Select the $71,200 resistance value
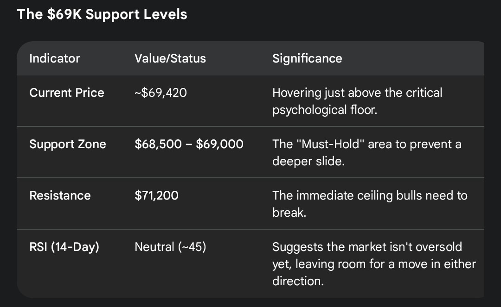The height and width of the screenshot is (307, 501). pos(156,195)
